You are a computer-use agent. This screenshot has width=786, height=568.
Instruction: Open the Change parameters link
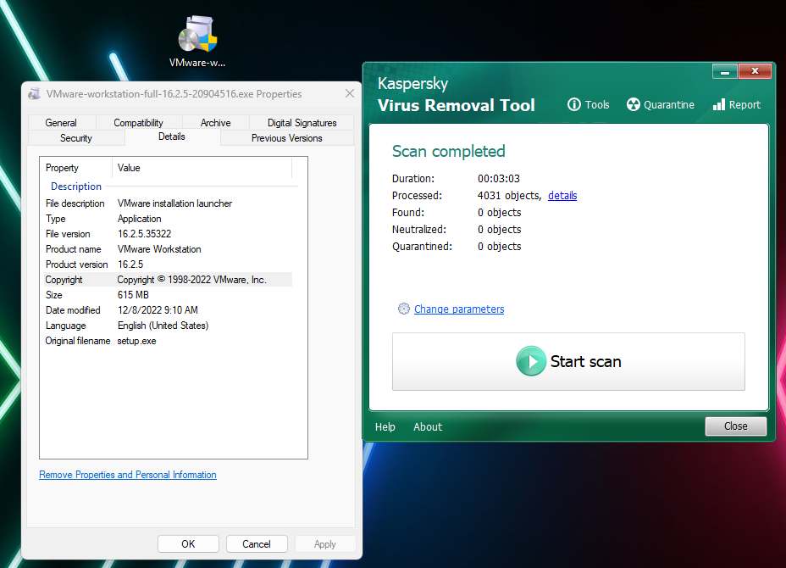coord(459,309)
